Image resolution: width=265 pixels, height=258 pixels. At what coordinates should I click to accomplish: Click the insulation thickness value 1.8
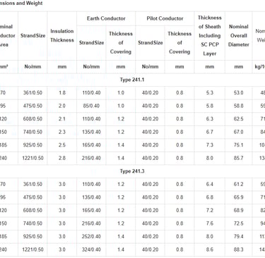pyautogui.click(x=62, y=93)
